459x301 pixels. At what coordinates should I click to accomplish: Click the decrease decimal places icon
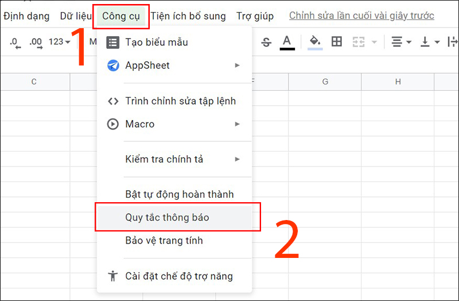(x=15, y=42)
